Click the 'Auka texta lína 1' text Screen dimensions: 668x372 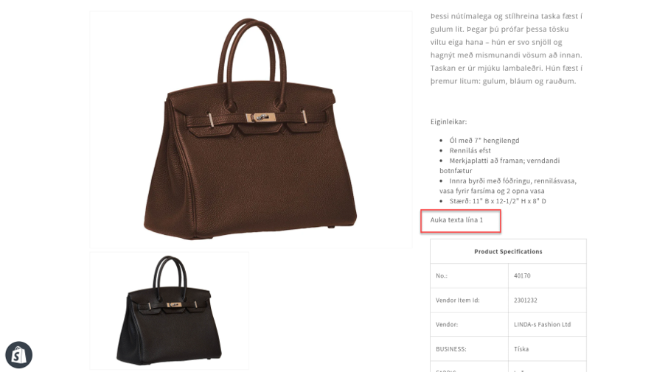tap(456, 220)
